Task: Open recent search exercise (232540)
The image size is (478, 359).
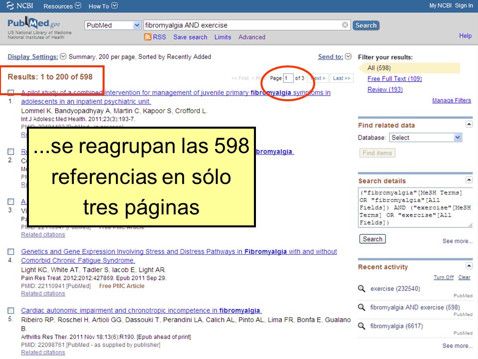Action: (x=395, y=289)
